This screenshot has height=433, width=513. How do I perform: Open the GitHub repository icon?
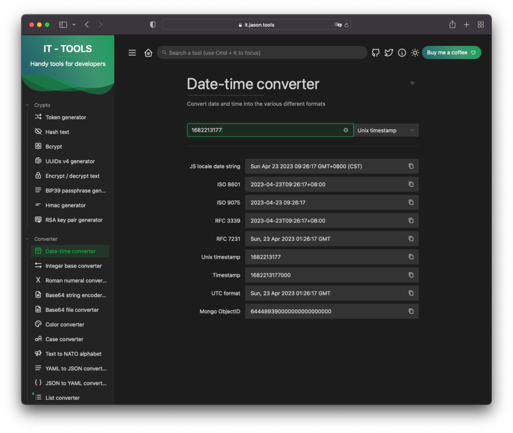tap(376, 53)
